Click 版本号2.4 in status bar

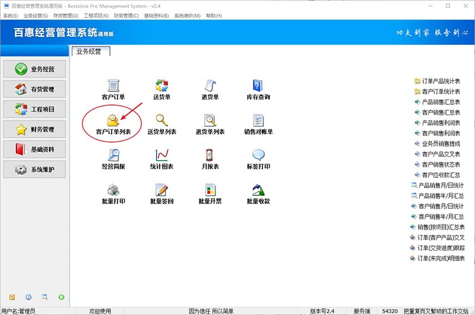[322, 311]
